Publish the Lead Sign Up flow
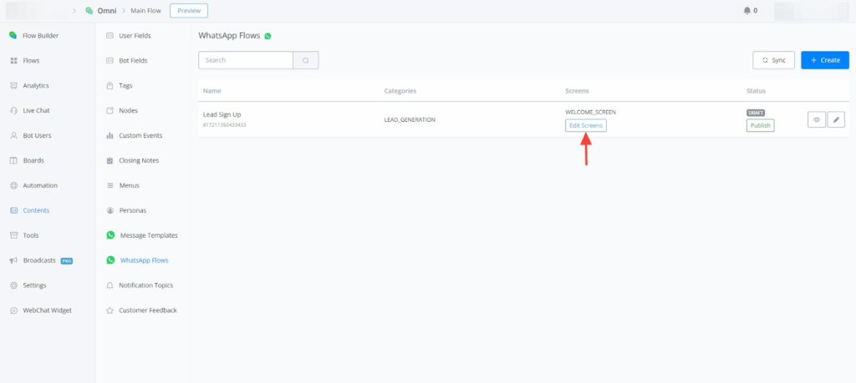Viewport: 856px width, 383px height. (x=760, y=125)
